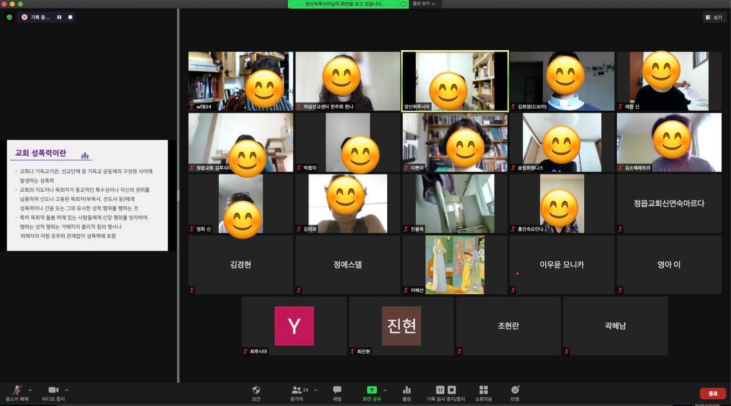Expand video options arrow beside camera
Image resolution: width=731 pixels, height=406 pixels.
click(x=66, y=390)
